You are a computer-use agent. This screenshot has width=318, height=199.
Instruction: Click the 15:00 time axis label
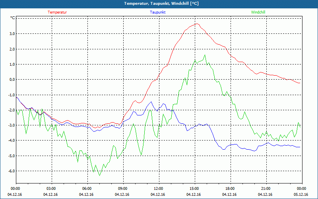[194, 189]
